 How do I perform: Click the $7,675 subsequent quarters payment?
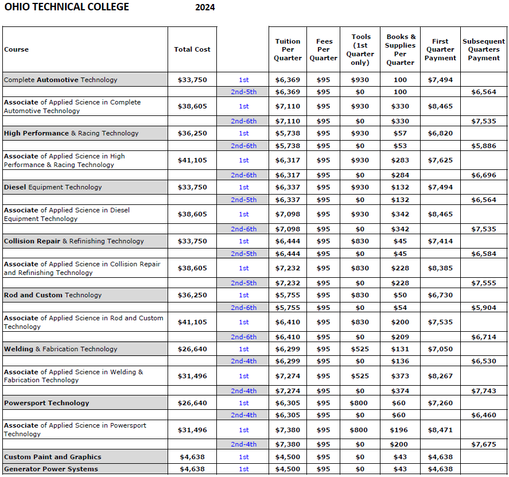[484, 444]
